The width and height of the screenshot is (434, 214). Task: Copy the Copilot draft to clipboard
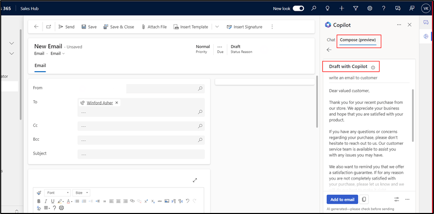pyautogui.click(x=364, y=199)
